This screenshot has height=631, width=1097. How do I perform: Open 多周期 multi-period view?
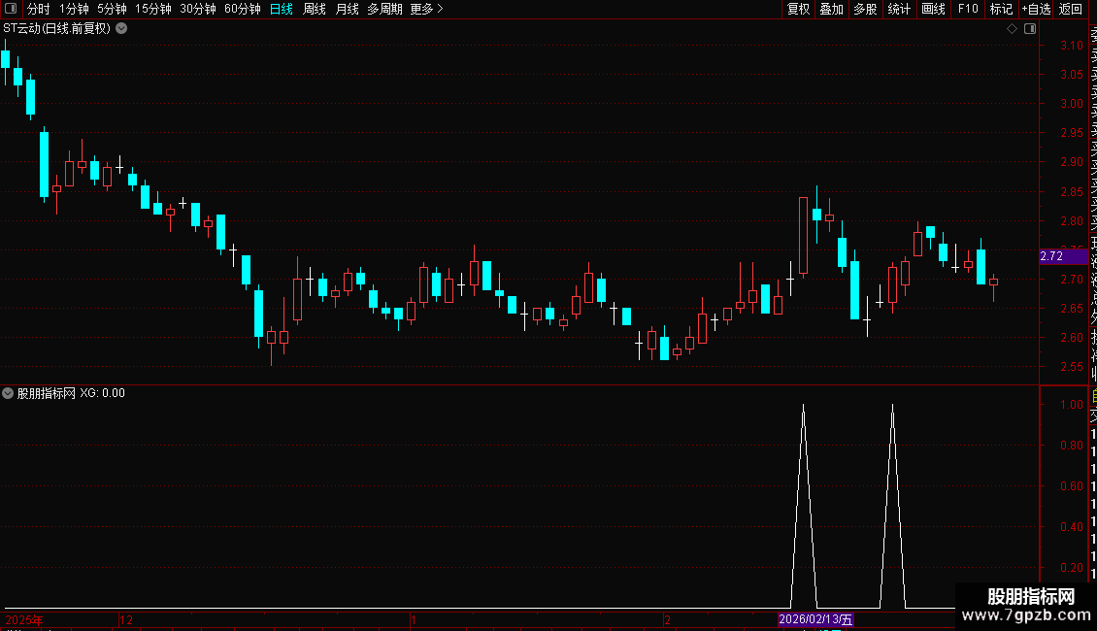pos(384,9)
